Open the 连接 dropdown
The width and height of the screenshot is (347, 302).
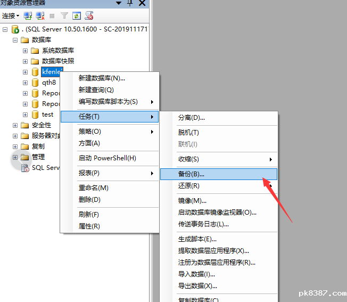coord(11,16)
